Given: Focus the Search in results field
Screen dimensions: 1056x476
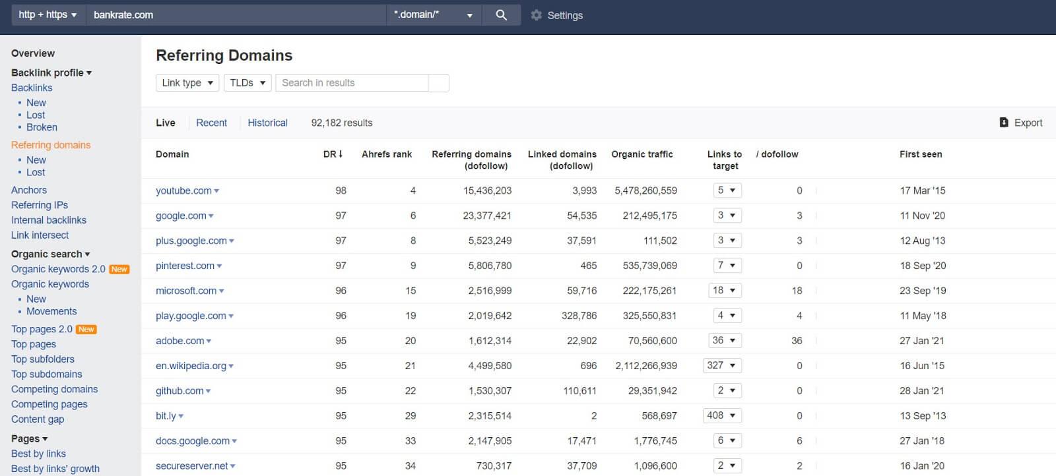Looking at the screenshot, I should [x=352, y=82].
